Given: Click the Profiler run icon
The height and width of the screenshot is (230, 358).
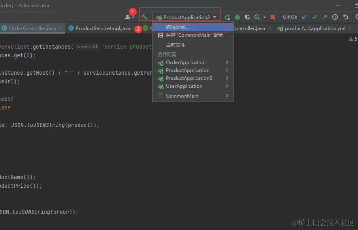Looking at the screenshot, I should (x=257, y=17).
